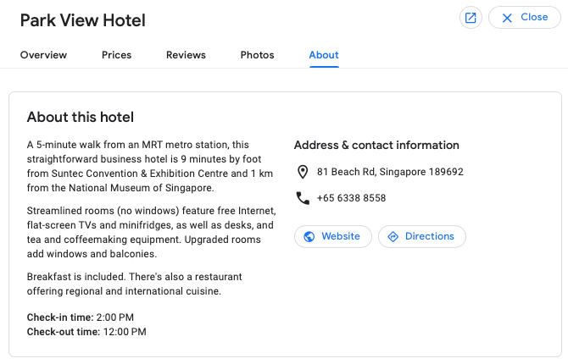Click the About this hotel heading
Screen dimensions: 568x364
tap(81, 117)
